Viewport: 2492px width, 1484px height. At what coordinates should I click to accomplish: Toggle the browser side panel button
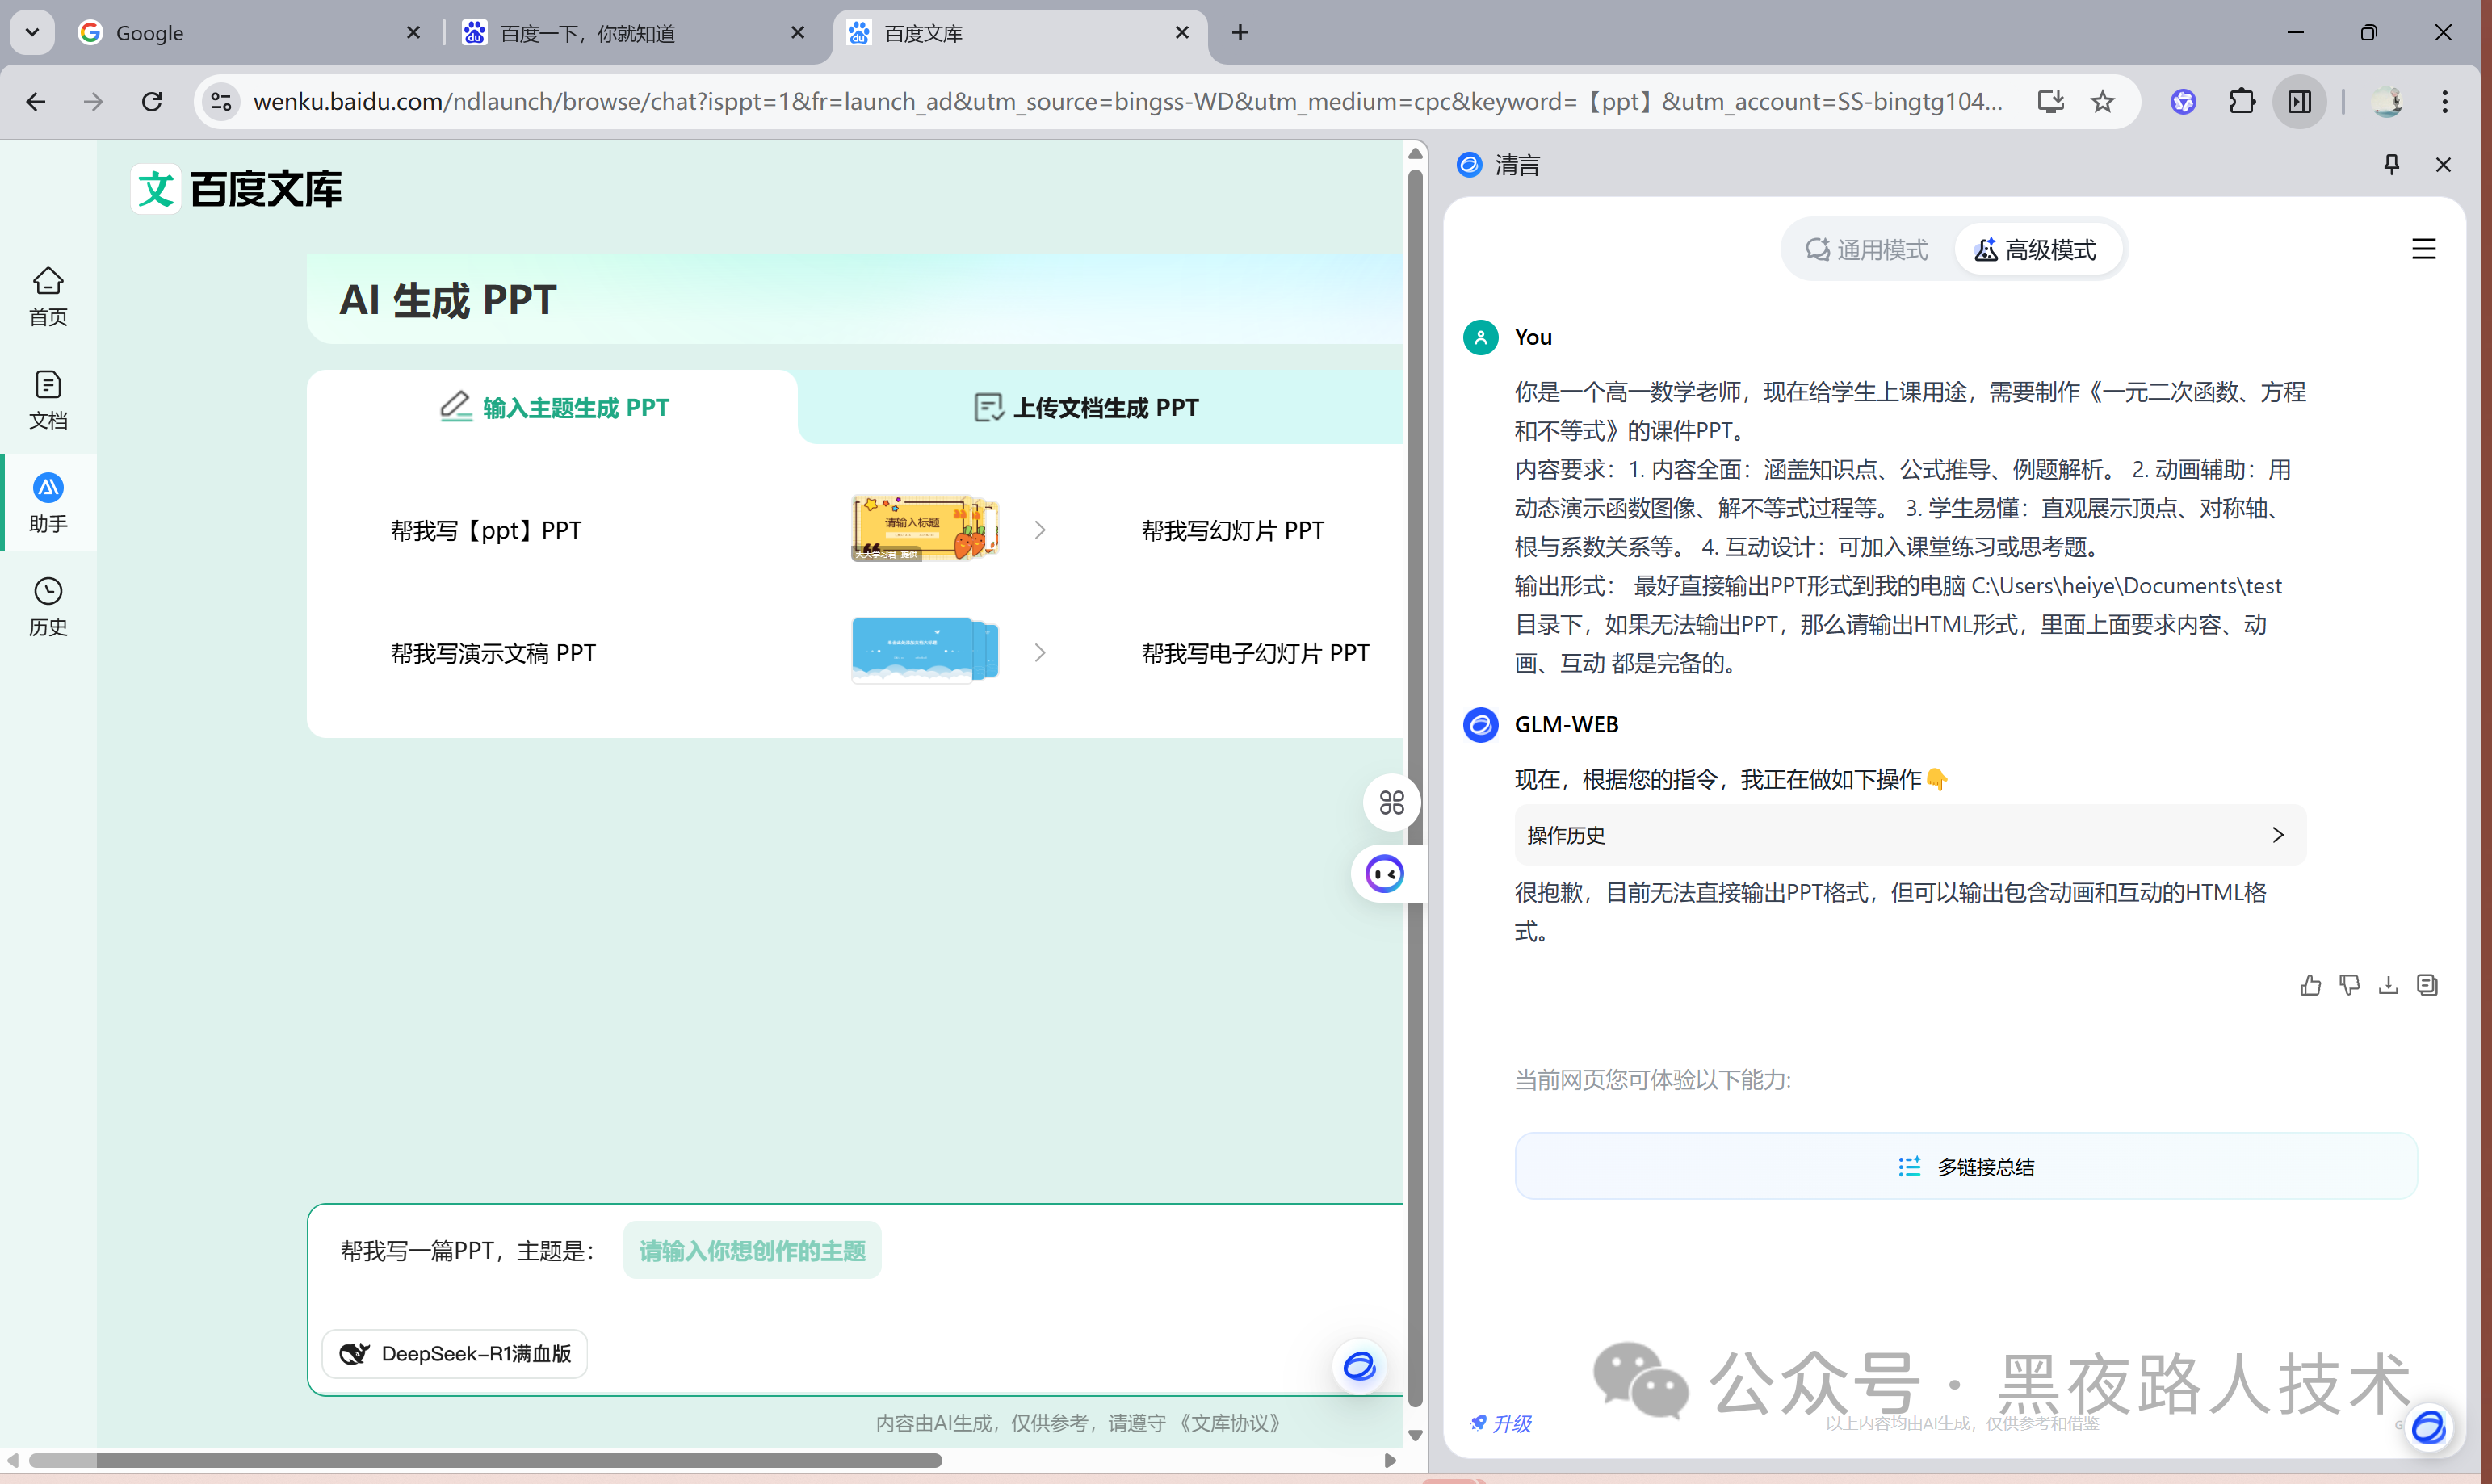coord(2299,101)
